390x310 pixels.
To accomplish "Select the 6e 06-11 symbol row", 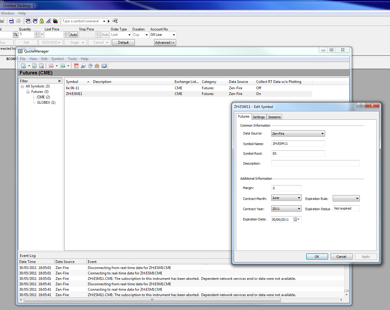I will pos(189,88).
